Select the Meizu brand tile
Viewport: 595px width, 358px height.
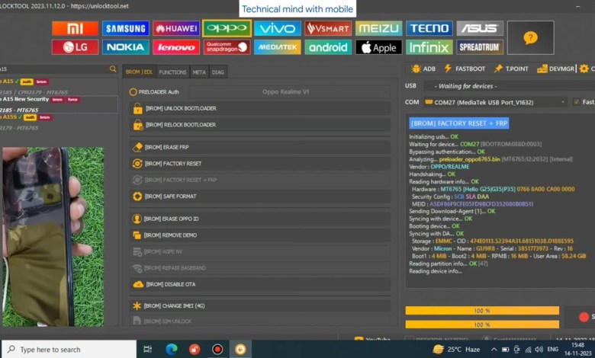pyautogui.click(x=378, y=28)
